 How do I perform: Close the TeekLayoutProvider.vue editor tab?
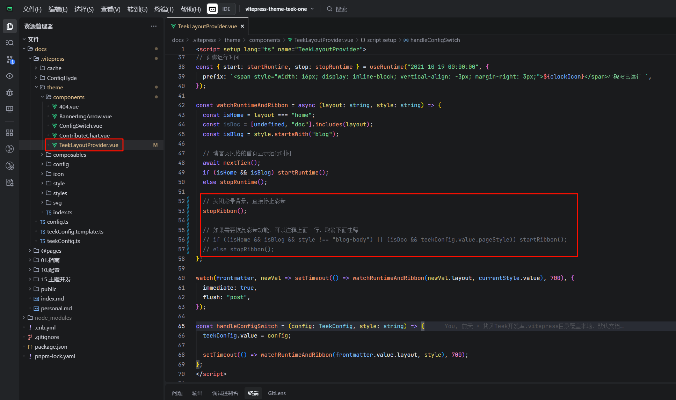coord(242,26)
